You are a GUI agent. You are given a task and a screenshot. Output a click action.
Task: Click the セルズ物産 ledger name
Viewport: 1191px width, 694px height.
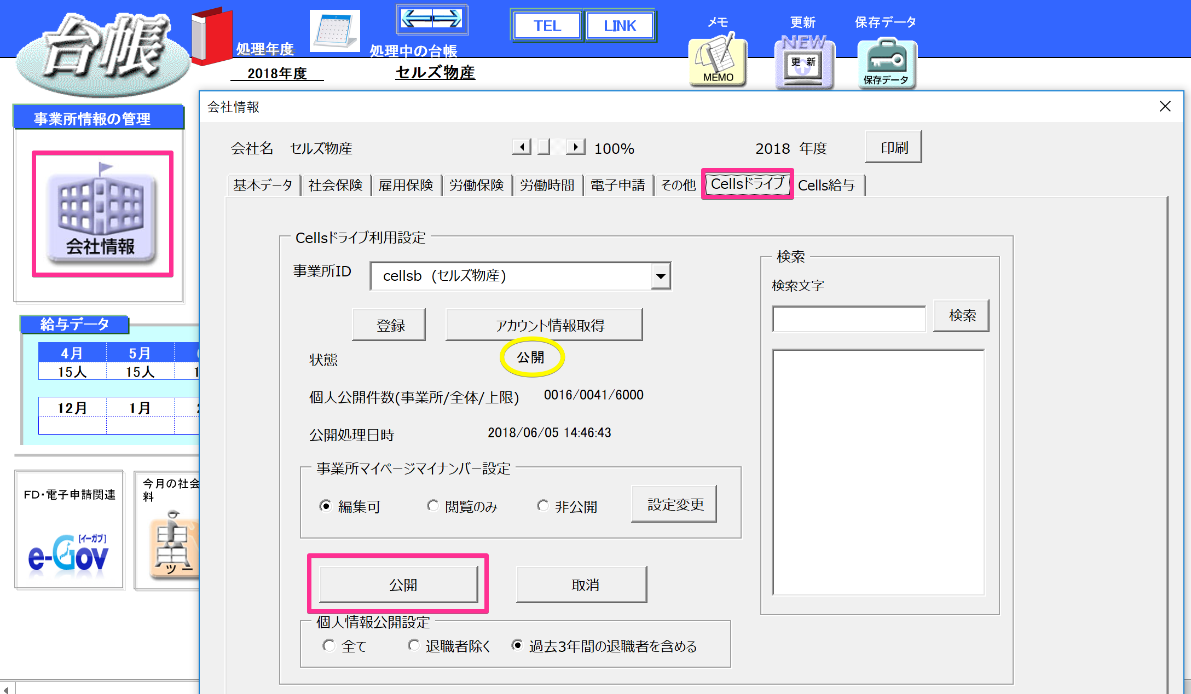435,72
